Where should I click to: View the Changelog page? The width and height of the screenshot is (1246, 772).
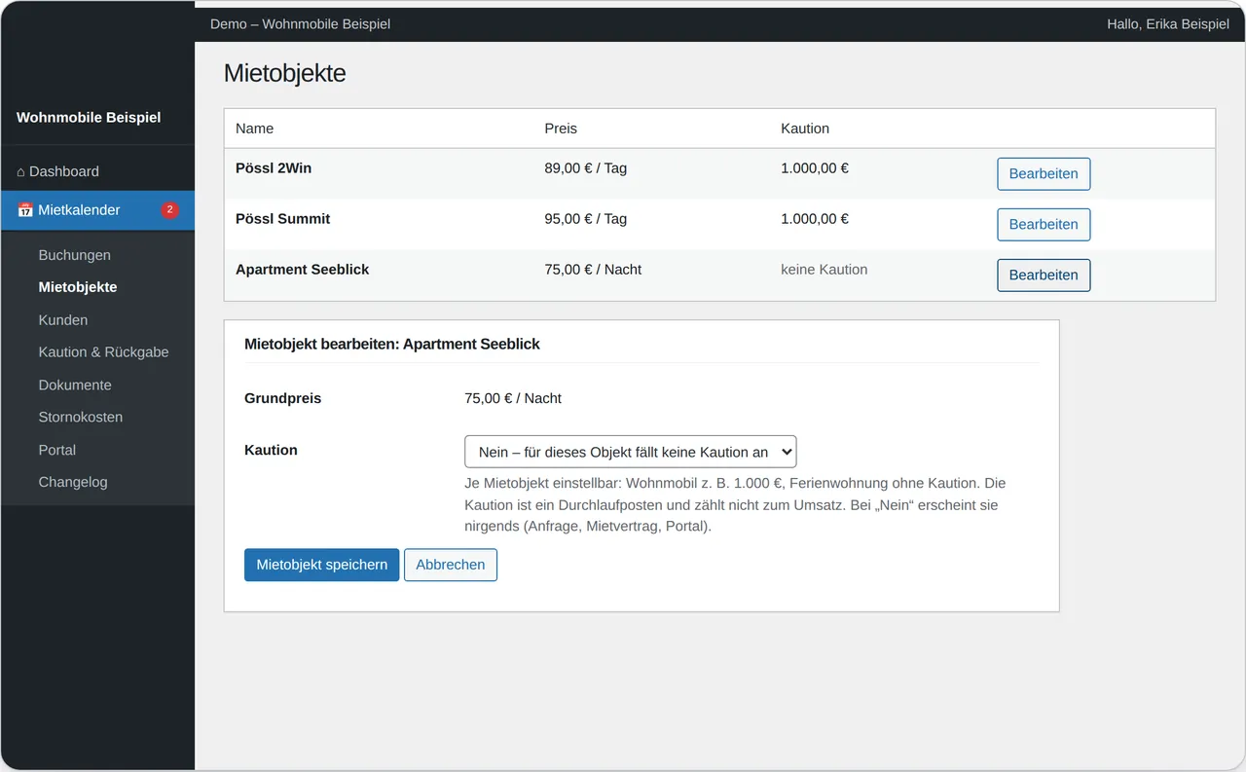coord(73,482)
